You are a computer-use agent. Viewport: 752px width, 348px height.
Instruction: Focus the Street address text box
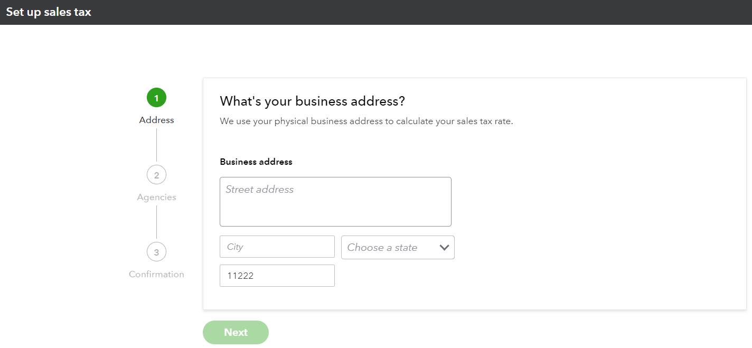pos(335,202)
